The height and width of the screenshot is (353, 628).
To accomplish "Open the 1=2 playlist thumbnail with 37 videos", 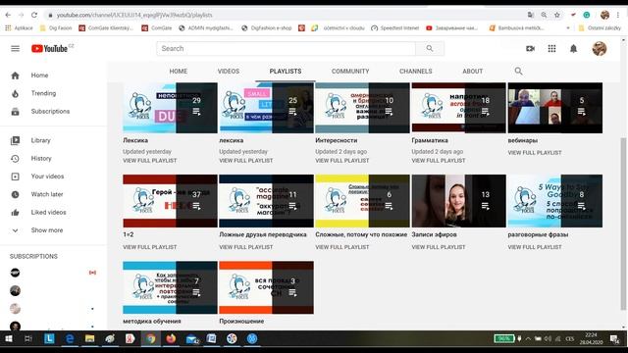I will pyautogui.click(x=170, y=201).
